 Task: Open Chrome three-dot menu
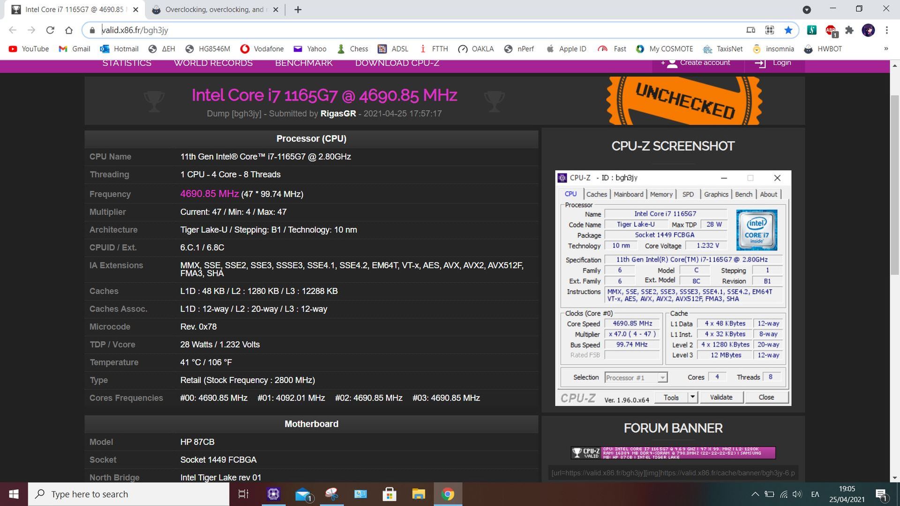tap(887, 30)
